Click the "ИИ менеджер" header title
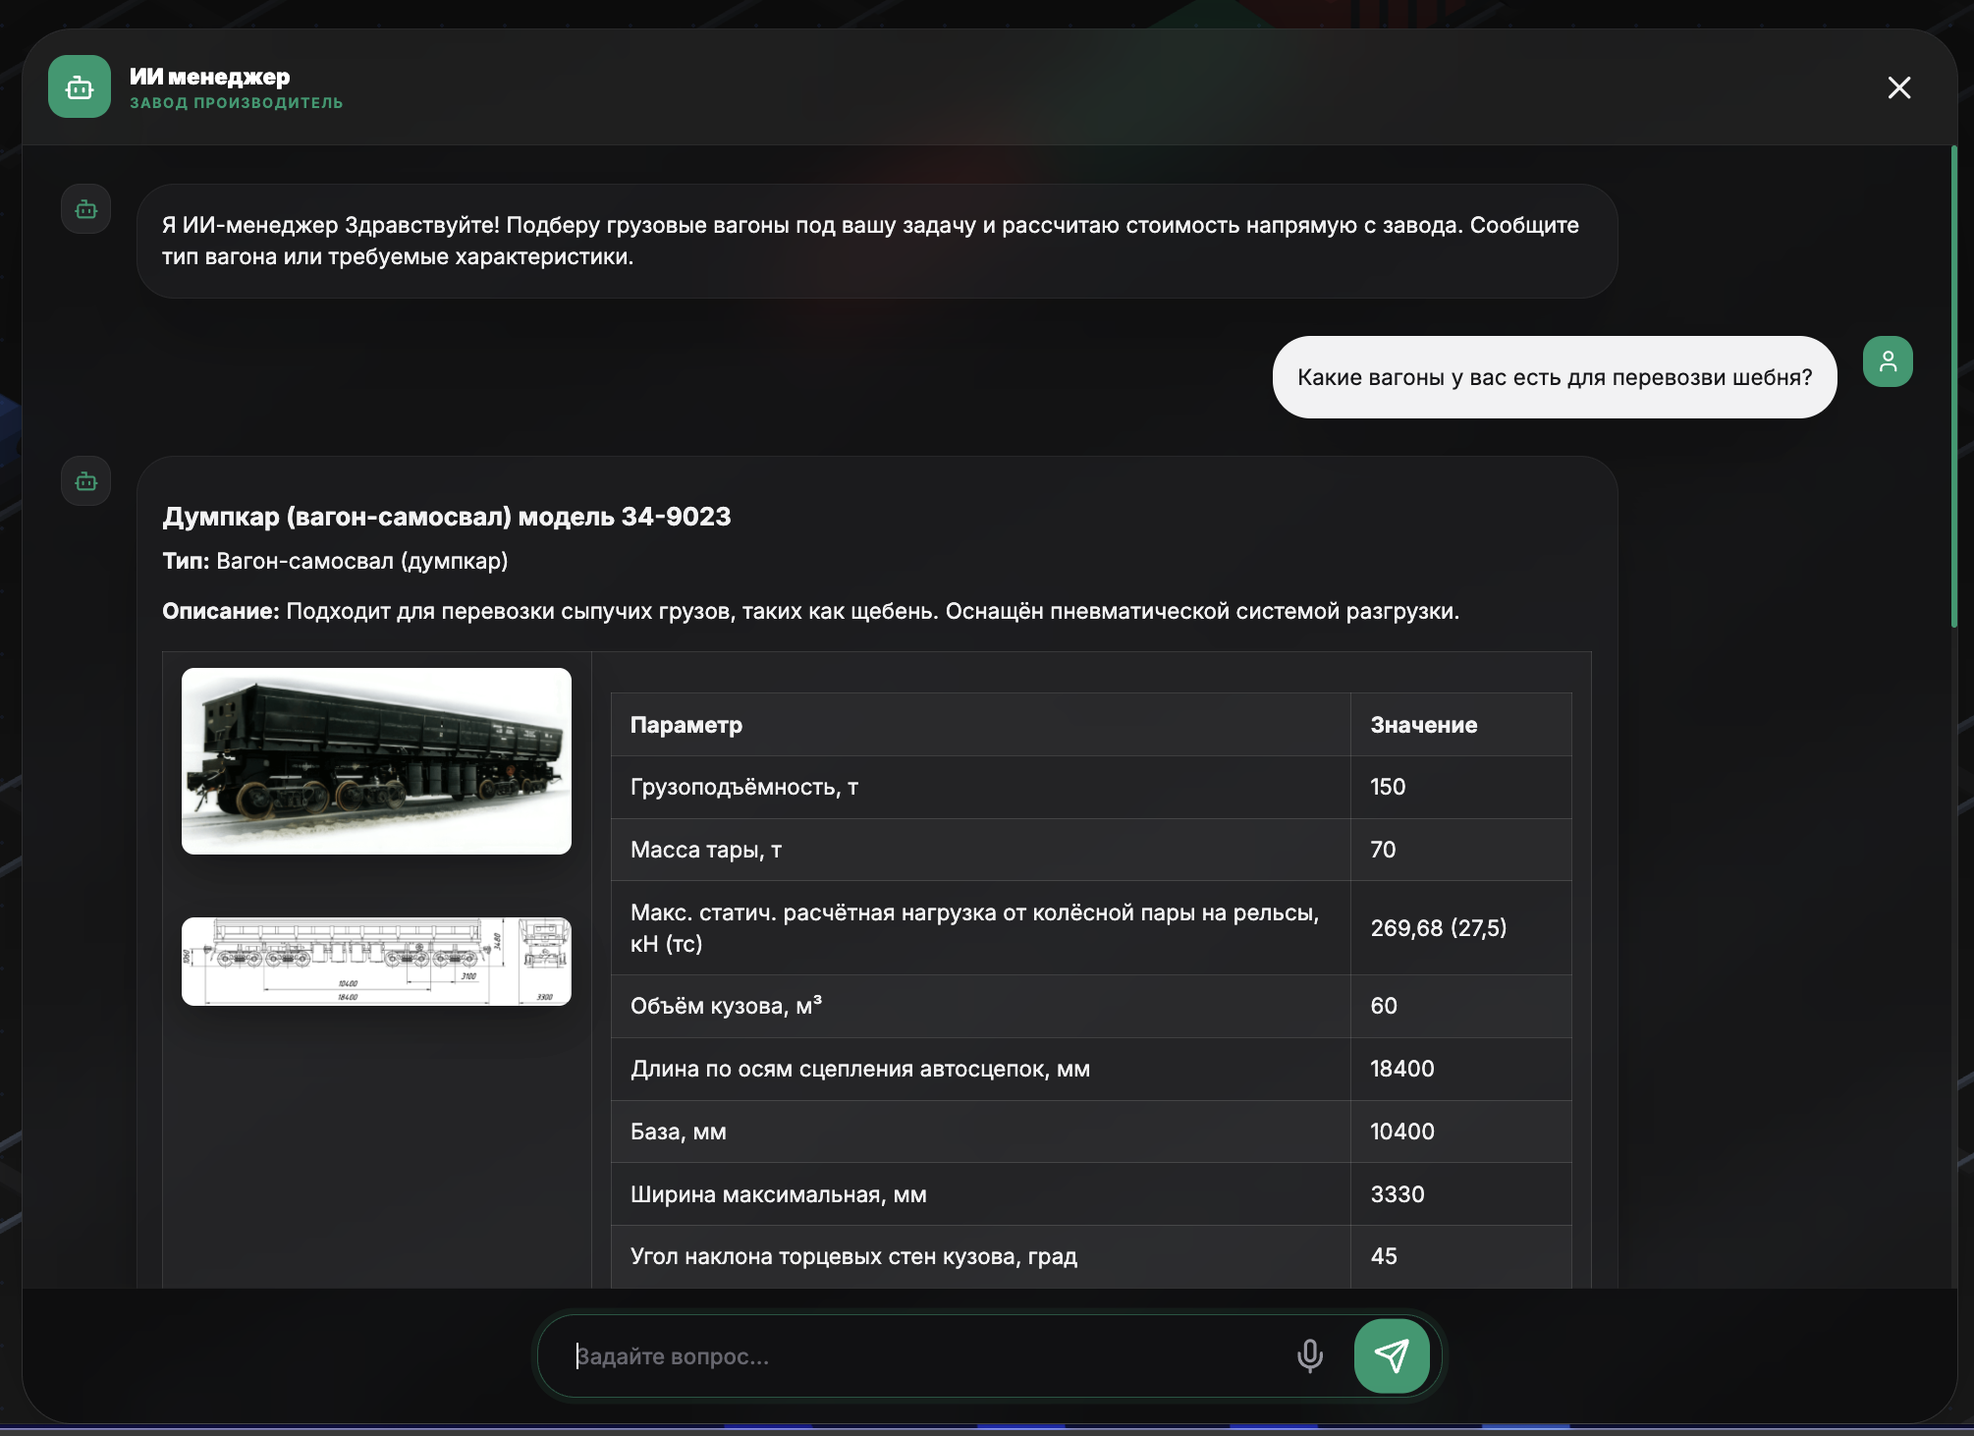This screenshot has height=1436, width=1974. 209,77
